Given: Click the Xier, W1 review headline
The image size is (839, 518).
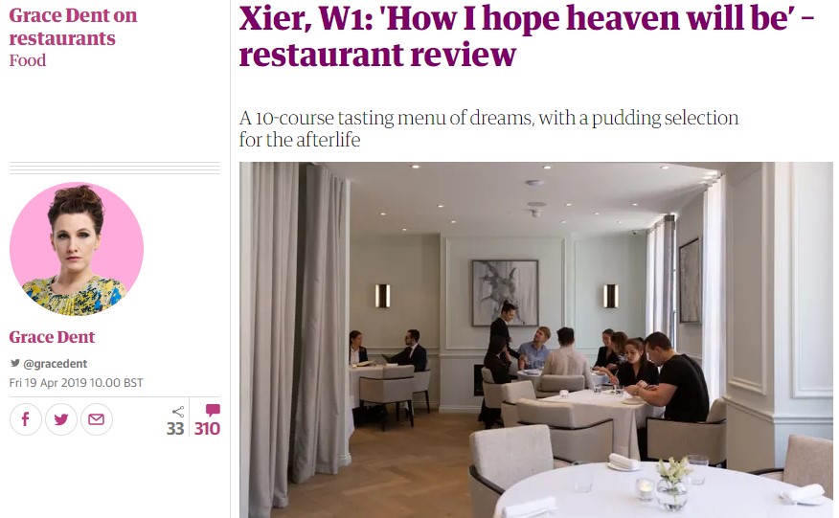Looking at the screenshot, I should (527, 35).
